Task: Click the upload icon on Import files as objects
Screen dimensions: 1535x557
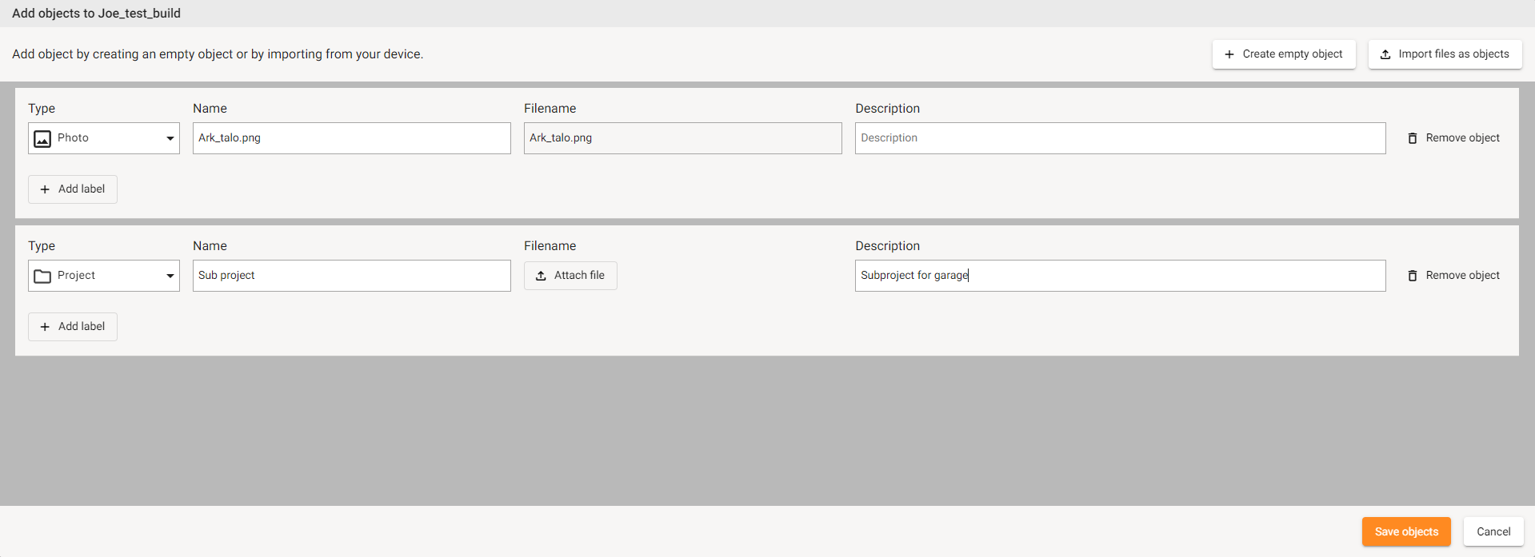Action: coord(1385,54)
